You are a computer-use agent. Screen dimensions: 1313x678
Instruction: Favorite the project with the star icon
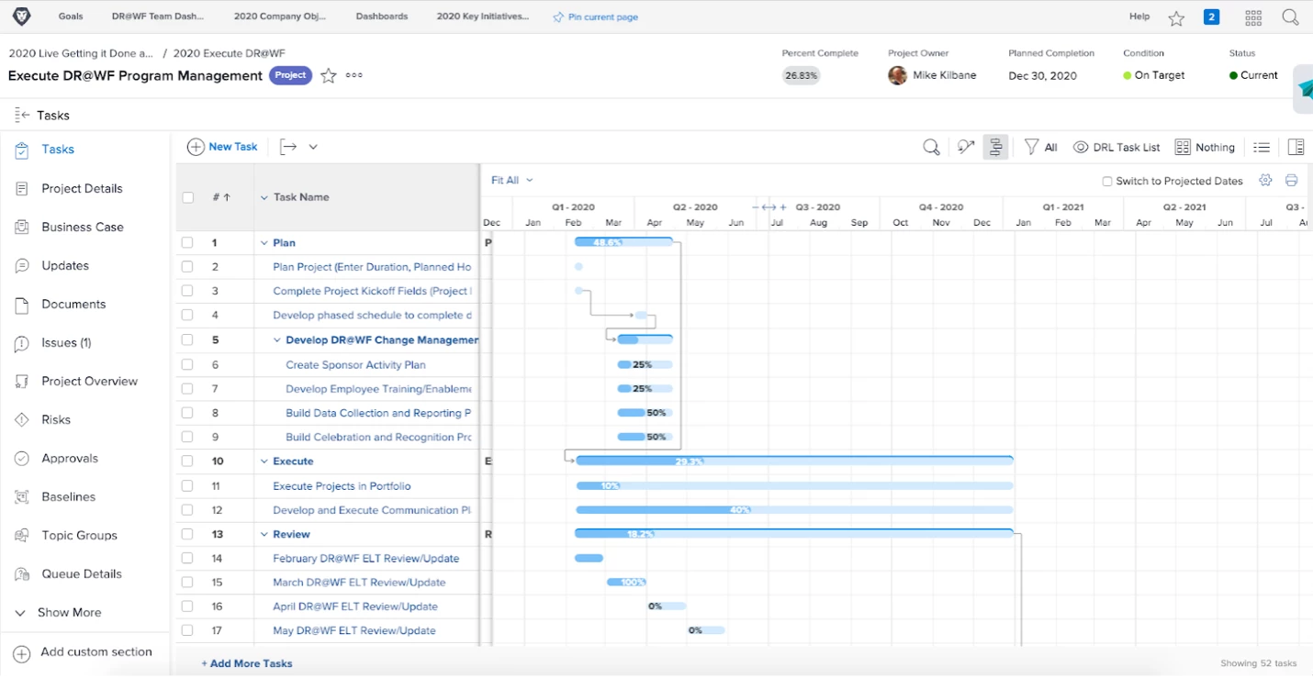click(329, 76)
